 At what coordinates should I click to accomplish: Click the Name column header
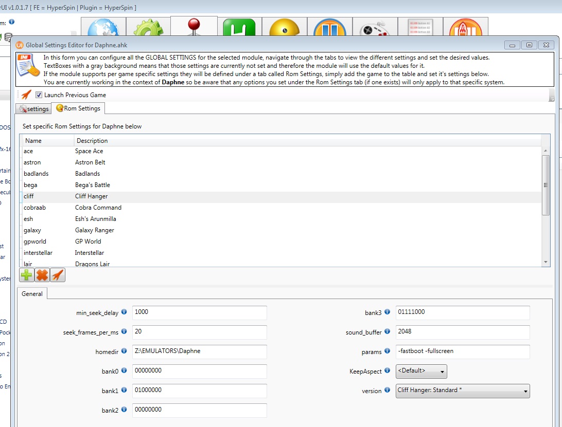pos(33,140)
